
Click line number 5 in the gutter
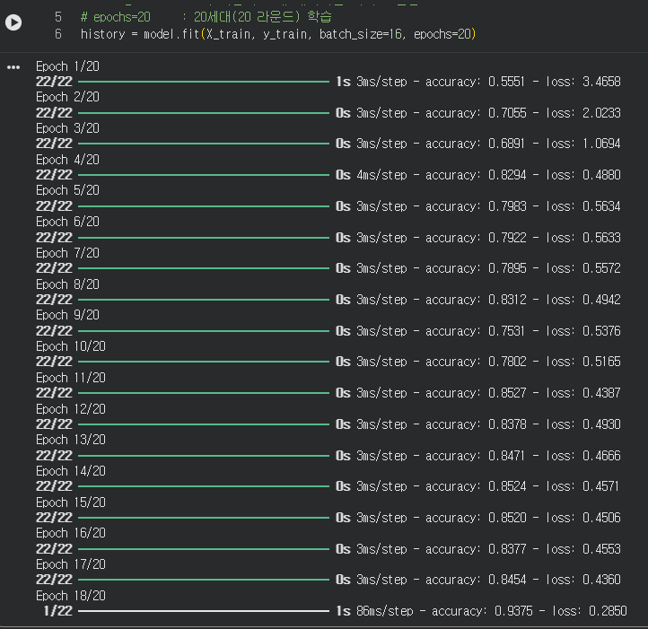[58, 17]
